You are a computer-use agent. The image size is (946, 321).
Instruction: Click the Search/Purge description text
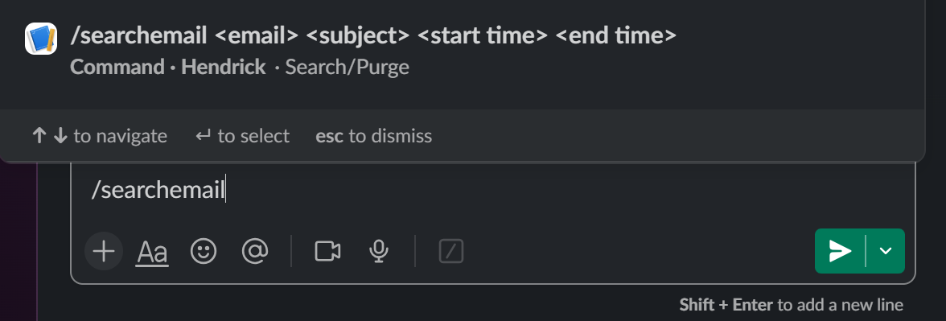point(347,66)
